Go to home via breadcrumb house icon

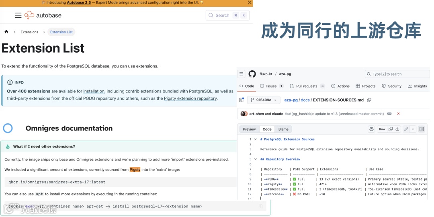coord(6,32)
